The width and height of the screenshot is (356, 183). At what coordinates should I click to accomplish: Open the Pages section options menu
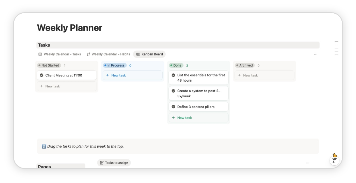(308, 163)
